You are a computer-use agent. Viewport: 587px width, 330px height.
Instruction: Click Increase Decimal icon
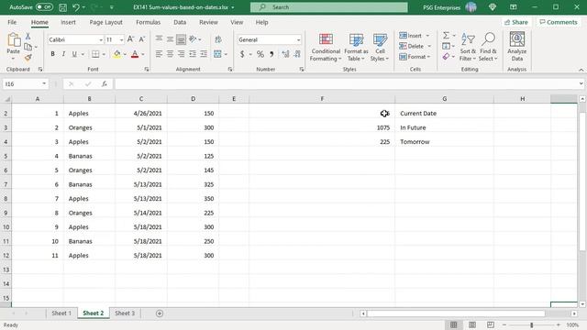click(x=285, y=54)
